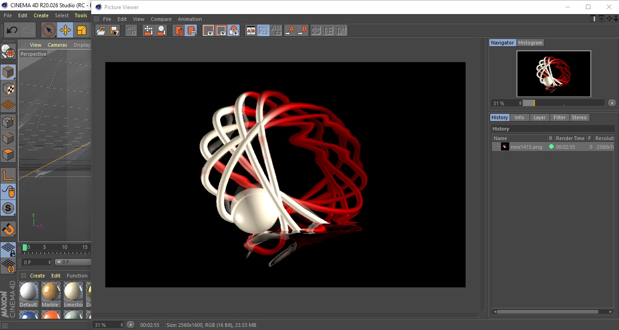Toggle the Display Multi-Pass channels icon

pos(234,30)
